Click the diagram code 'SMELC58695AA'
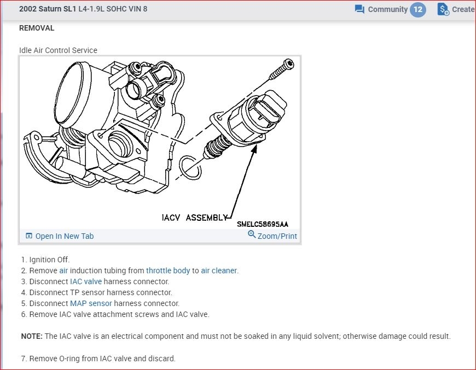The height and width of the screenshot is (370, 476). (263, 224)
